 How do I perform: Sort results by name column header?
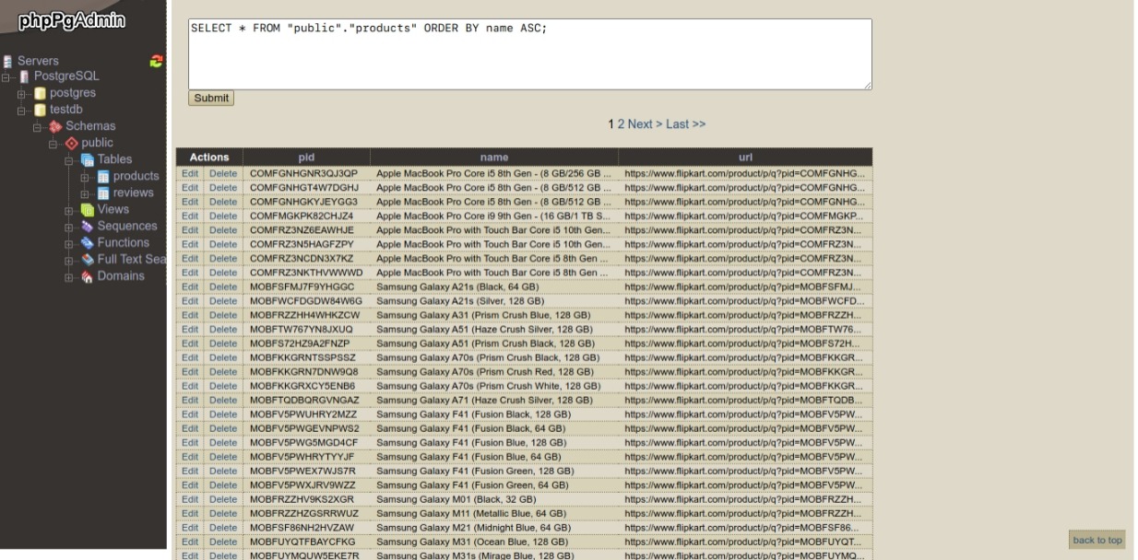coord(494,157)
